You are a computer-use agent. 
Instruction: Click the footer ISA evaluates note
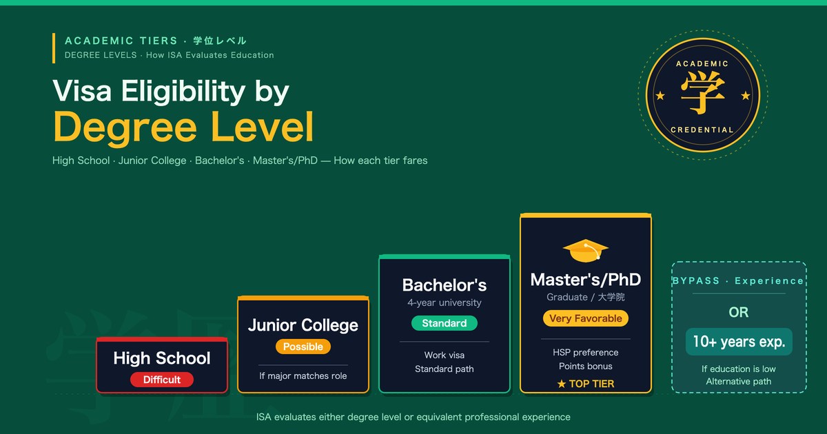pyautogui.click(x=413, y=417)
